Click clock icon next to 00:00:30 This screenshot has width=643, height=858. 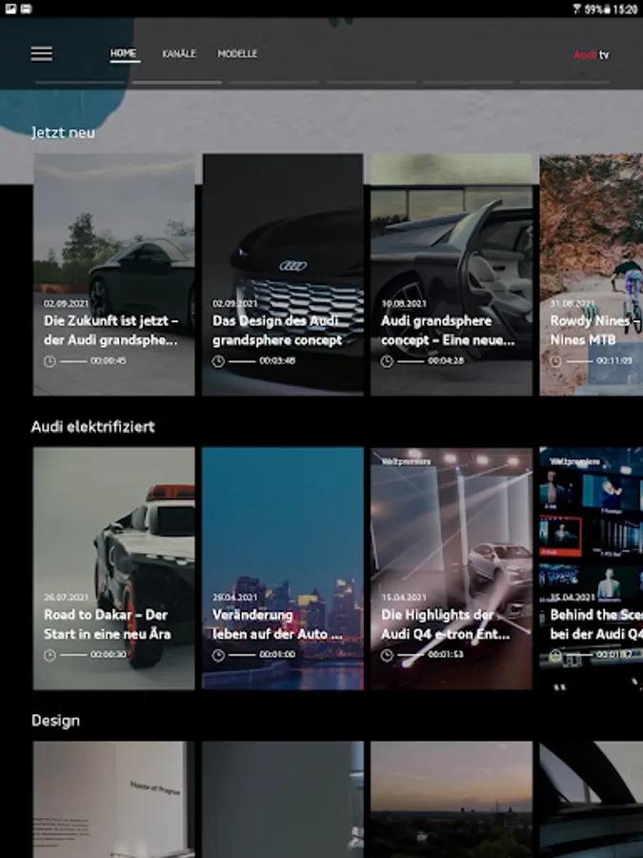point(50,655)
